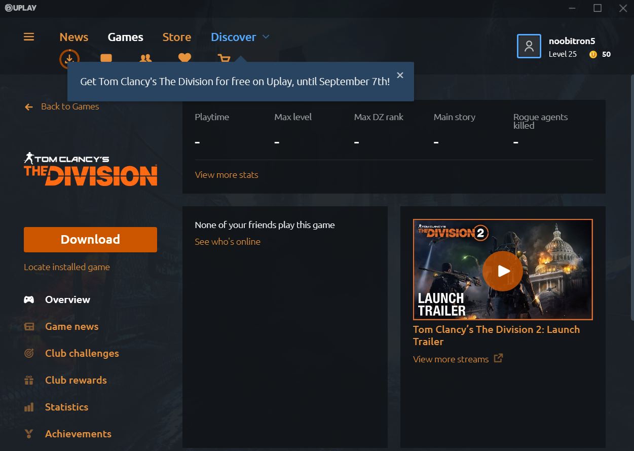This screenshot has height=451, width=634.
Task: Click the noobitron5 profile avatar
Action: [x=529, y=46]
